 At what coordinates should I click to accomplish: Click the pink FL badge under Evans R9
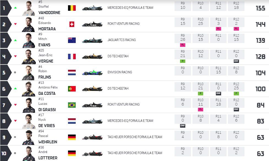pyautogui.click(x=183, y=45)
